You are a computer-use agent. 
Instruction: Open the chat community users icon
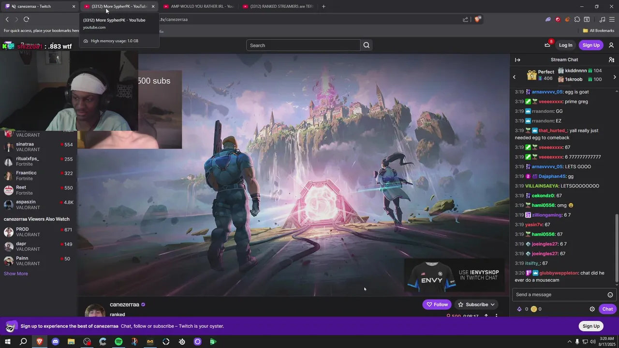[611, 60]
